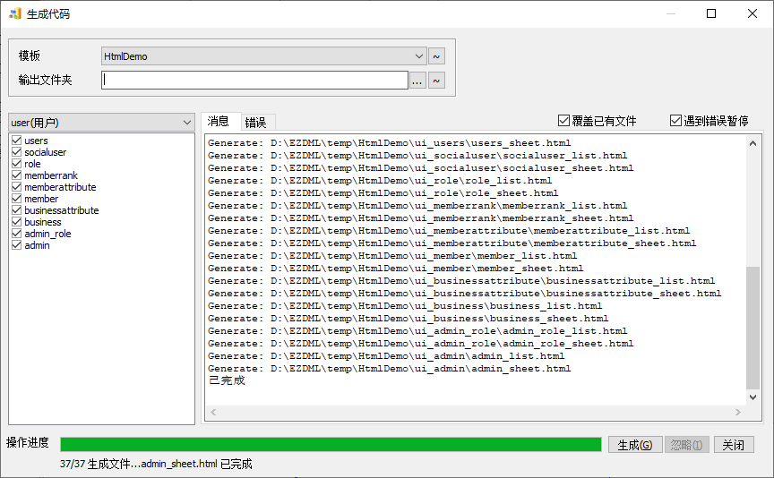Screen dimensions: 774x478
Task: Select the role_list.html log line
Action: tap(380, 181)
